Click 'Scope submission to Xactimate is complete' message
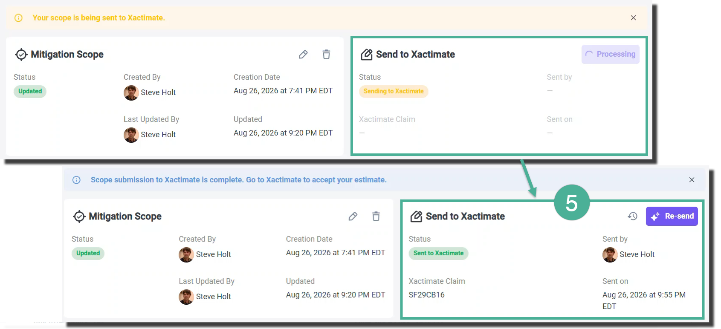Screen dimensions: 721x329 tap(239, 180)
